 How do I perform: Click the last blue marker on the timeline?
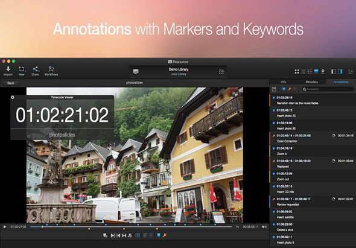[215, 225]
